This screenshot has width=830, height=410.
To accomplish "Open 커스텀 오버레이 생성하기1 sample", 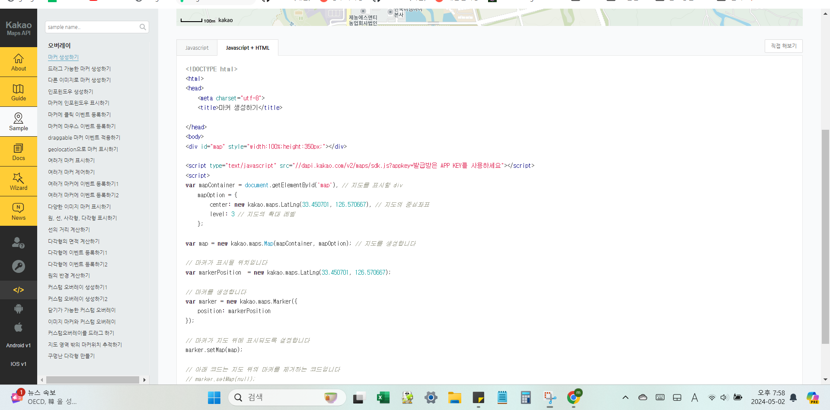I will [x=77, y=287].
